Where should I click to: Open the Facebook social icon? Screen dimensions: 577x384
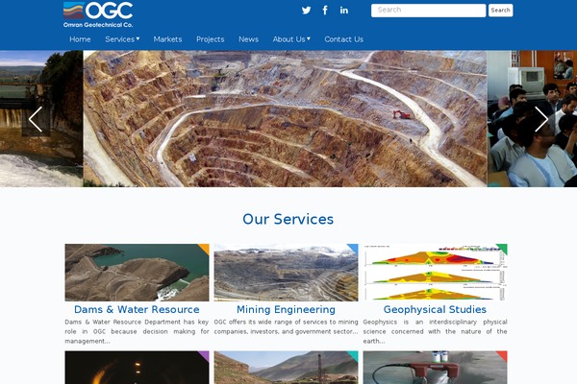pos(325,11)
